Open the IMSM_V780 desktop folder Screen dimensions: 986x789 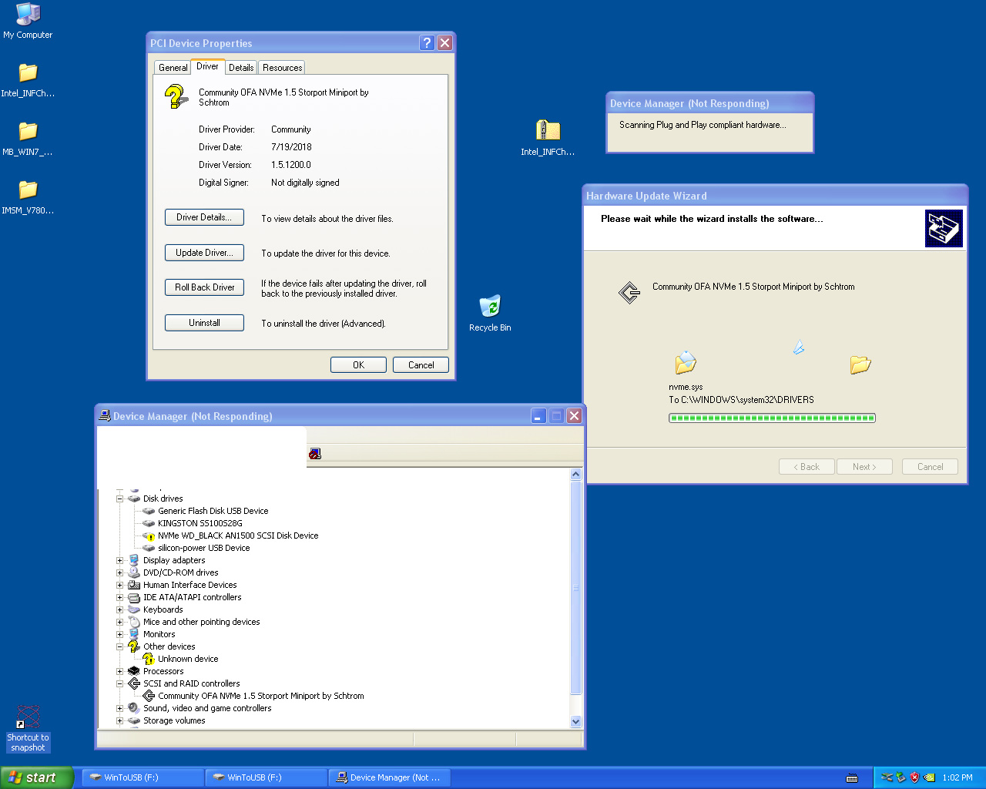(28, 190)
